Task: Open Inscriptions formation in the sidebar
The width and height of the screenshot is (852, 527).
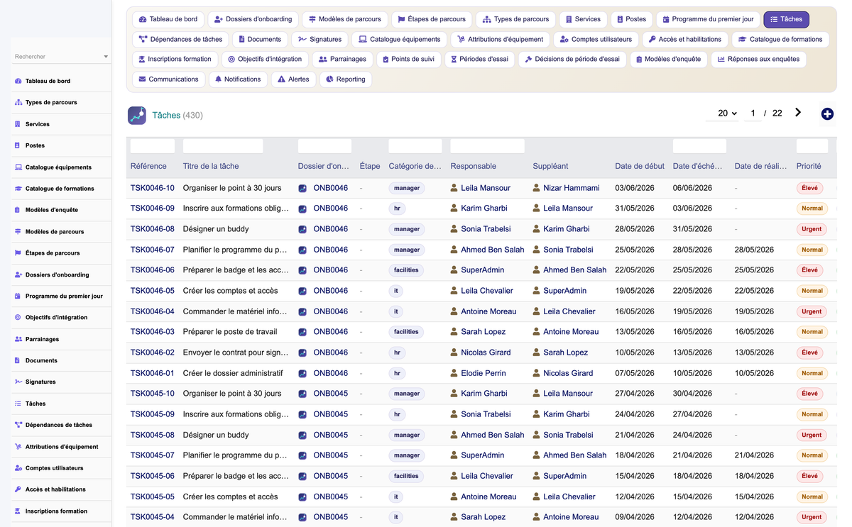Action: coord(56,511)
